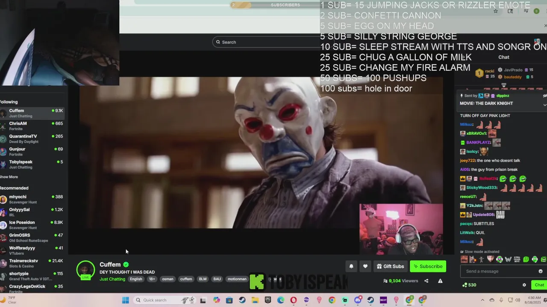Open Microsoft Edge from the taskbar
547x307 pixels.
tap(281, 300)
